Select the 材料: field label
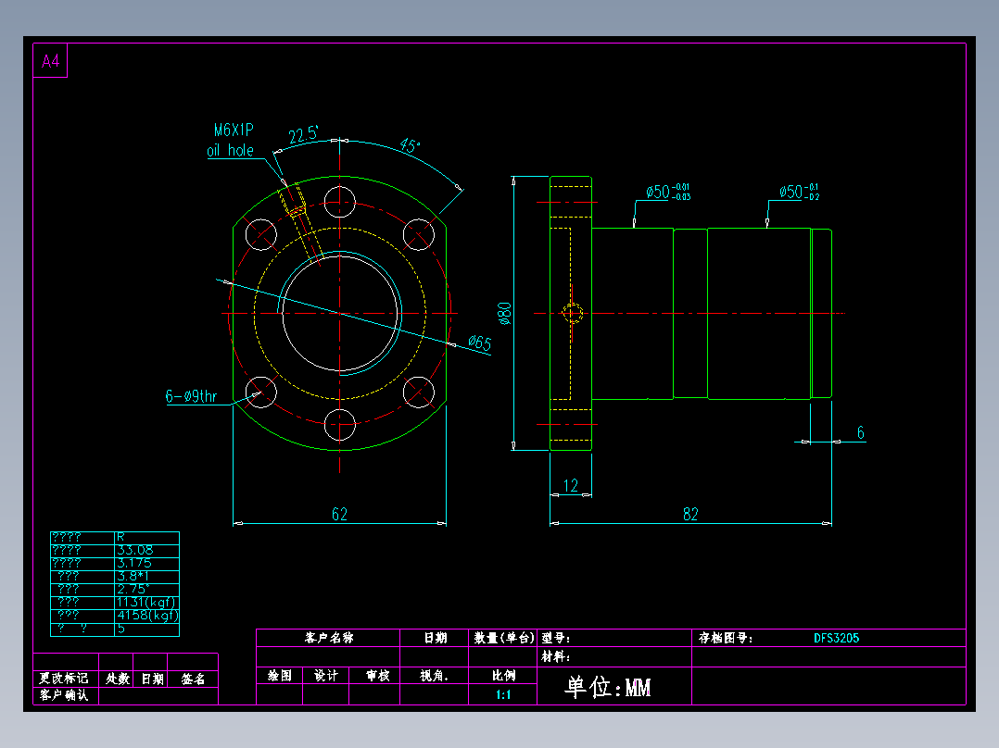The width and height of the screenshot is (999, 748). 556,656
